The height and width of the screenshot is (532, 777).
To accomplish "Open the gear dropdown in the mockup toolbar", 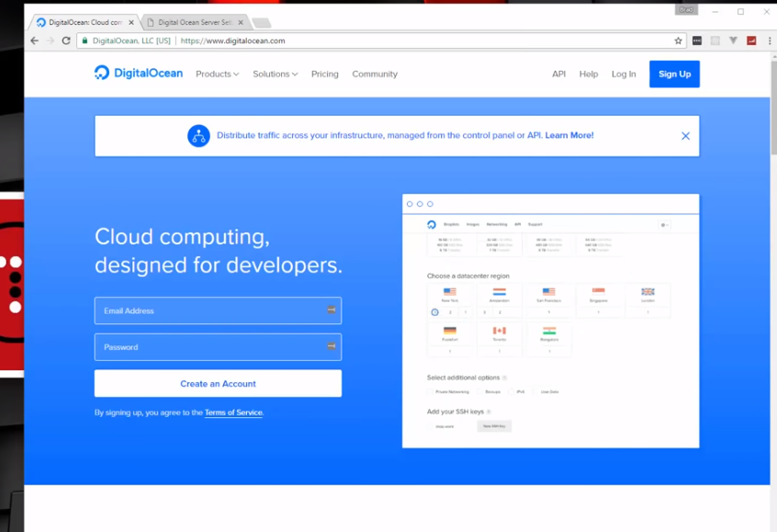I will (664, 224).
